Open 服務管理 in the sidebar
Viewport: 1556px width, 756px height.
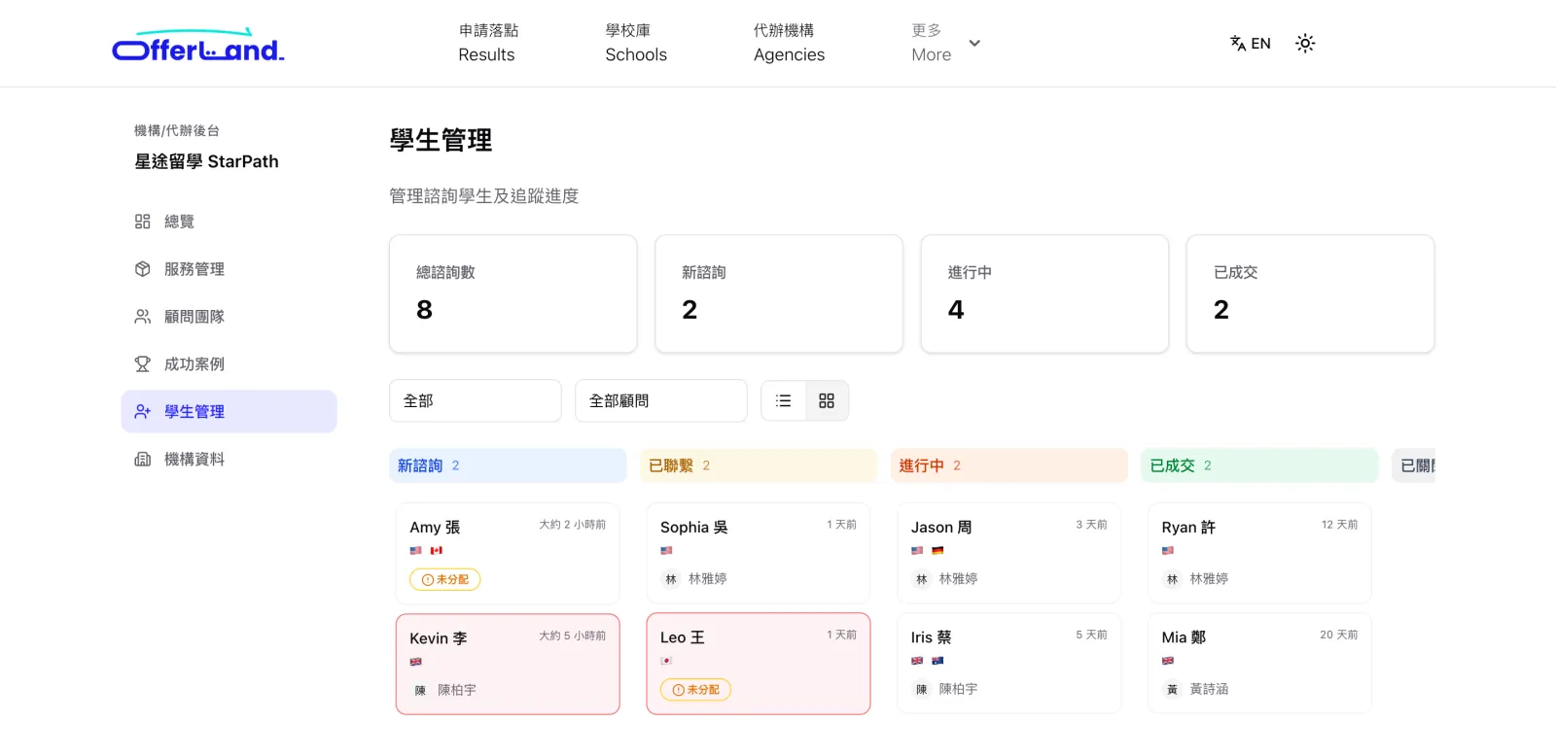coord(229,269)
